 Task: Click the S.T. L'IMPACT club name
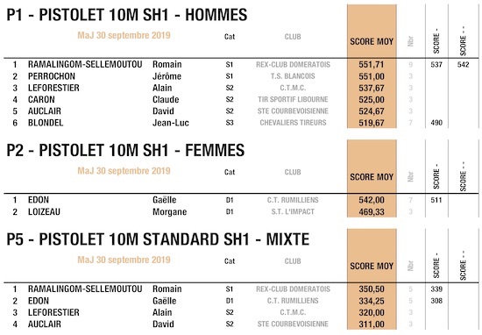click(x=293, y=211)
